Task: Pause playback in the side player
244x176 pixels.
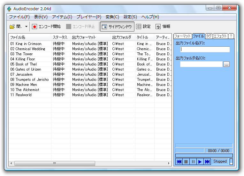Action: tap(193, 162)
